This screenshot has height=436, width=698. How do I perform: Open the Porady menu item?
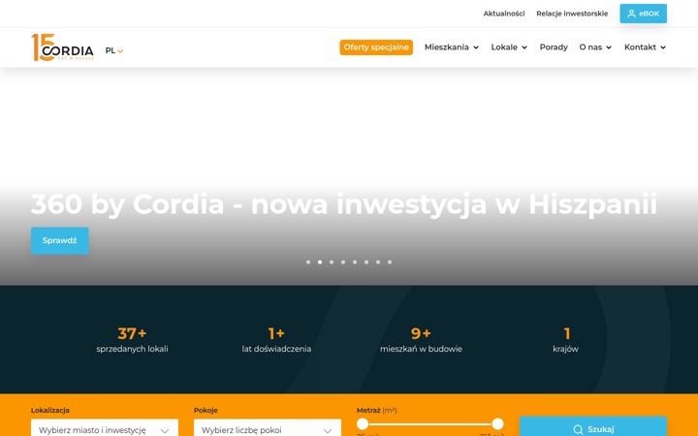(x=554, y=47)
